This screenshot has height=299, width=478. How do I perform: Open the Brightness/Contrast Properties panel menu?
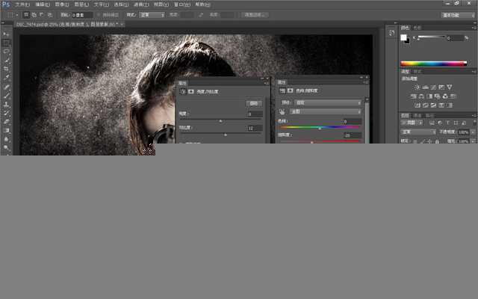267,83
